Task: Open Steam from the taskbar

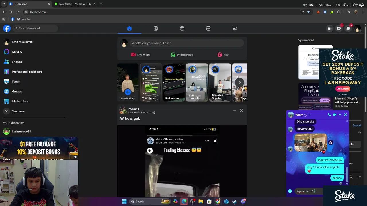Action: (234, 201)
